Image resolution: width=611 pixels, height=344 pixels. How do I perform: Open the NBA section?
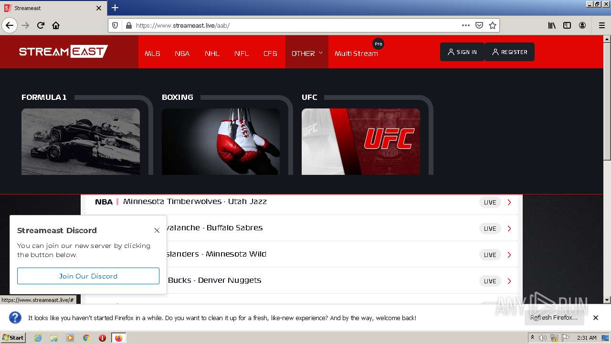[182, 54]
